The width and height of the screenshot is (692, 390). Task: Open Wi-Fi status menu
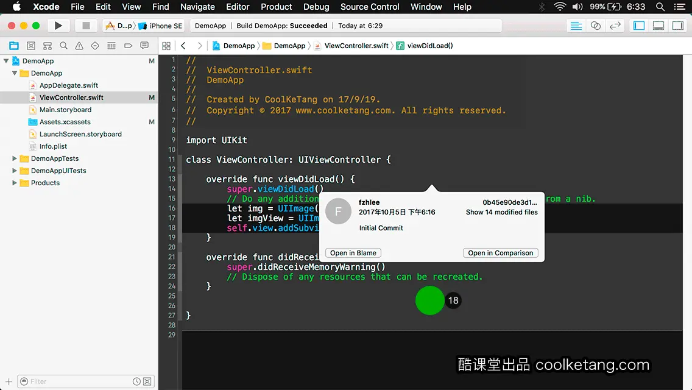[x=560, y=7]
